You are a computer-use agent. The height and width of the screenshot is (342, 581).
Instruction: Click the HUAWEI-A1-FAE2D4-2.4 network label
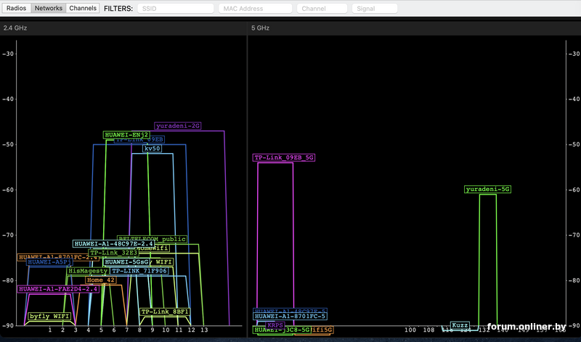tap(58, 289)
